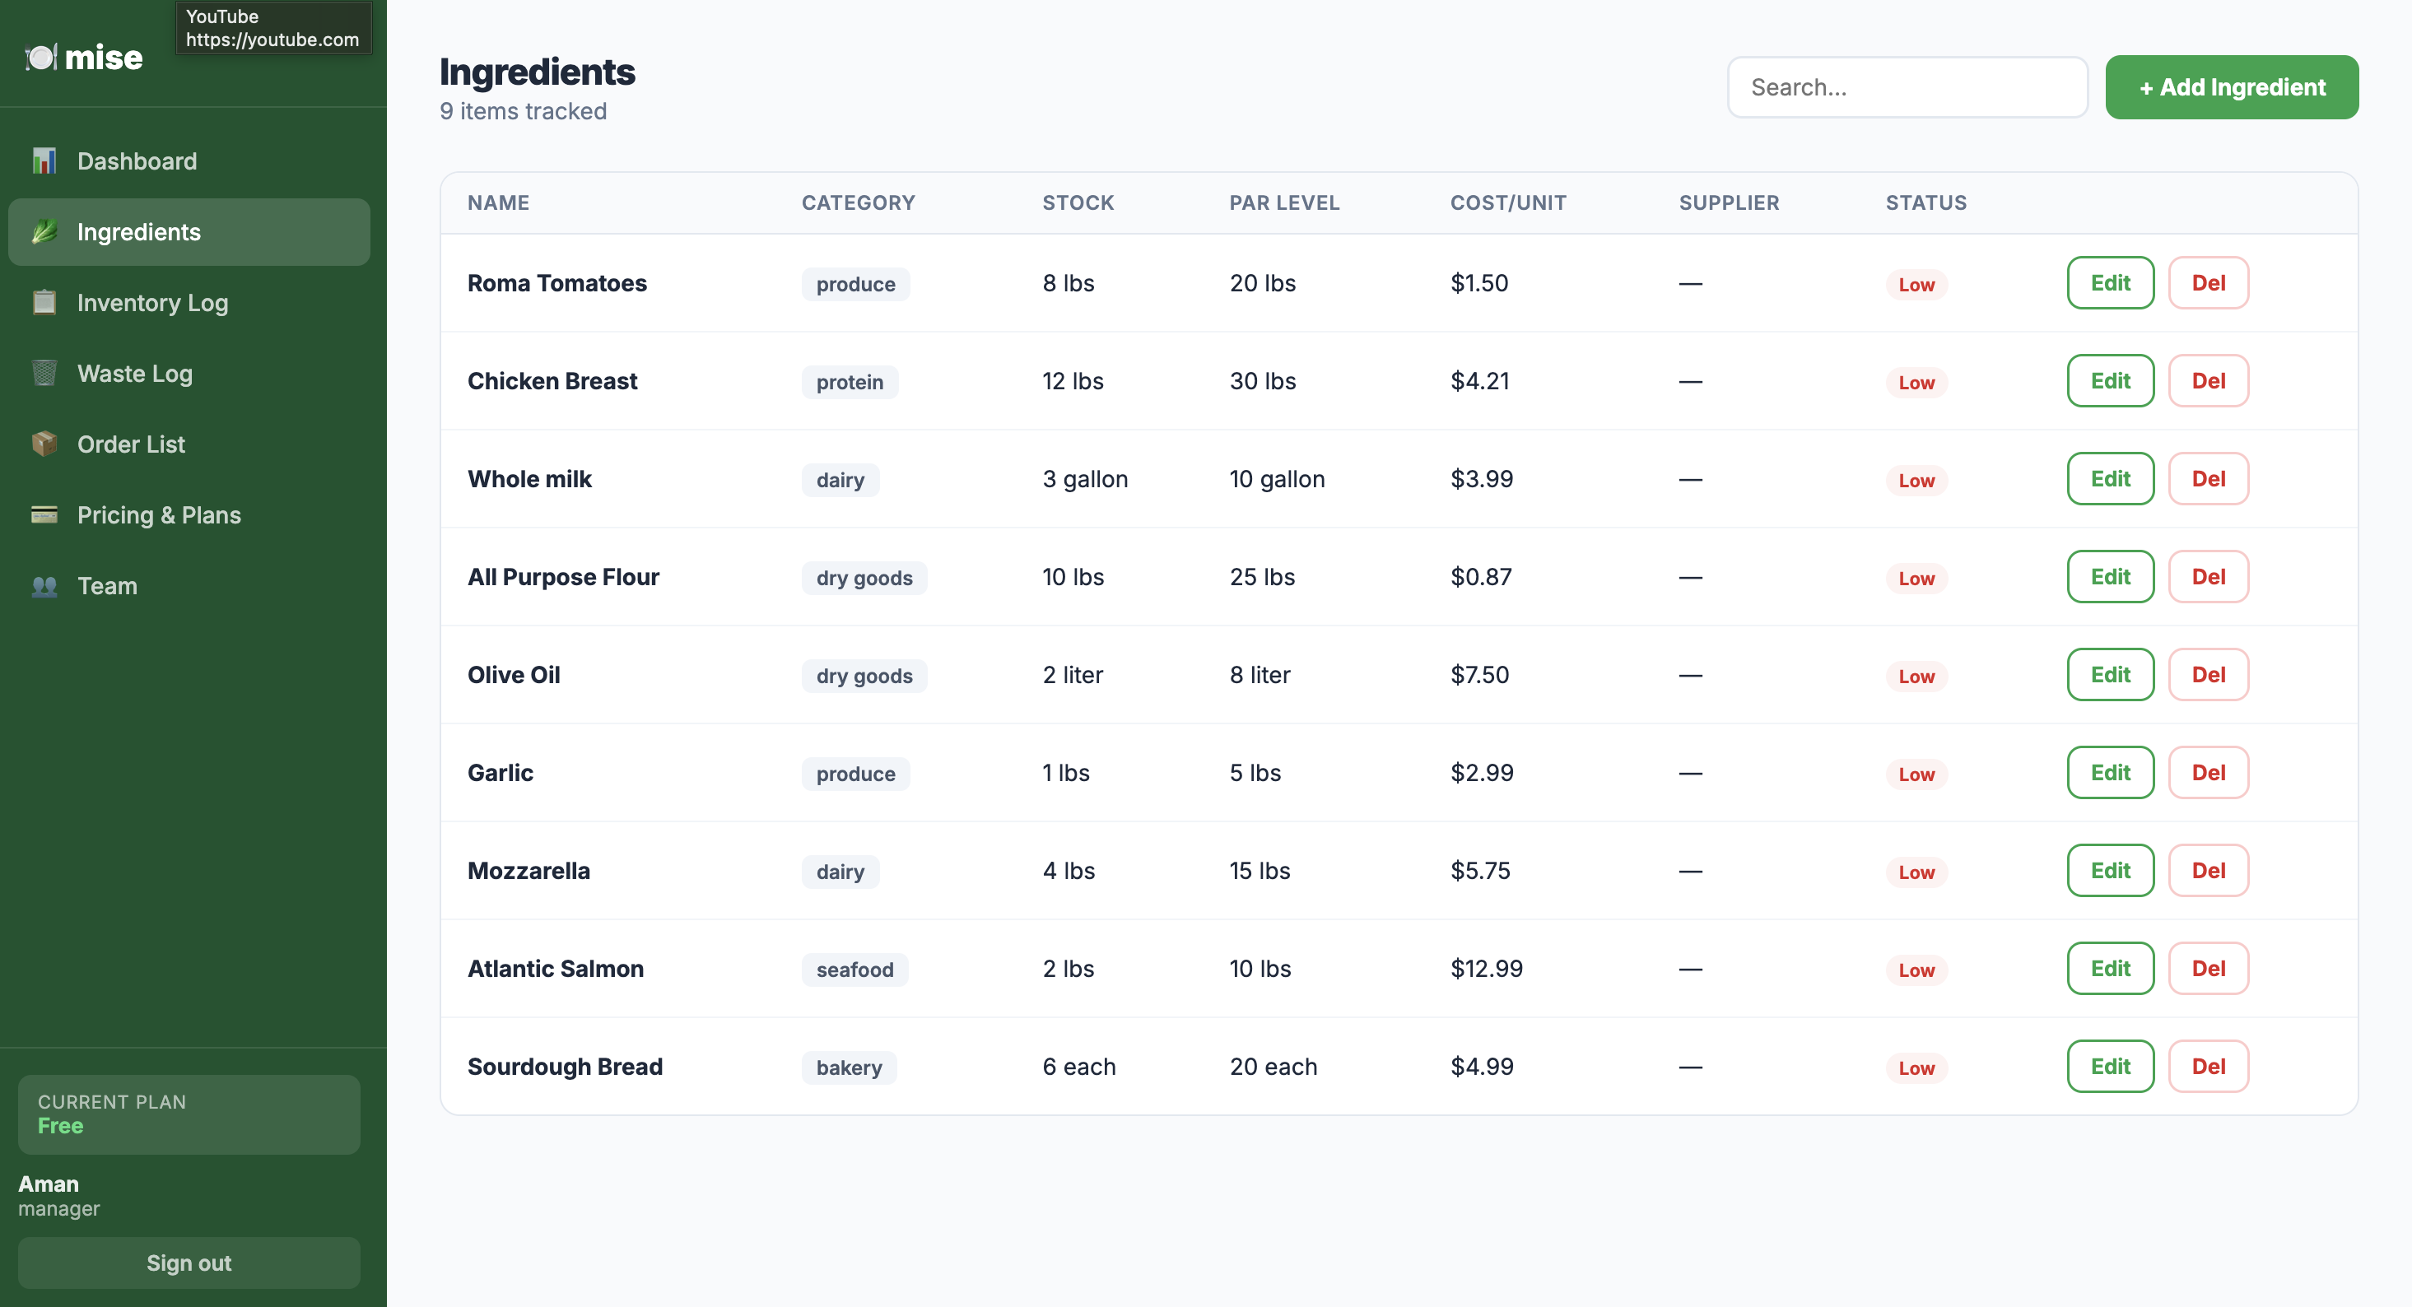Click the Inventory Log clipboard icon
Image resolution: width=2412 pixels, height=1307 pixels.
pos(44,302)
